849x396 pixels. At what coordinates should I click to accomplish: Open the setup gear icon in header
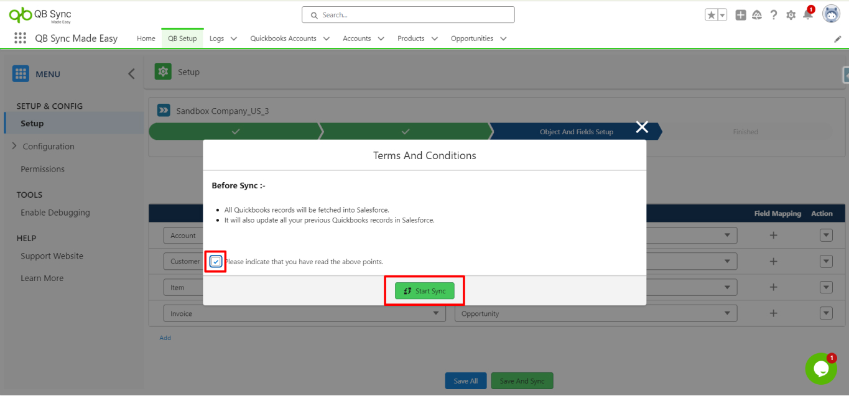[x=791, y=15]
